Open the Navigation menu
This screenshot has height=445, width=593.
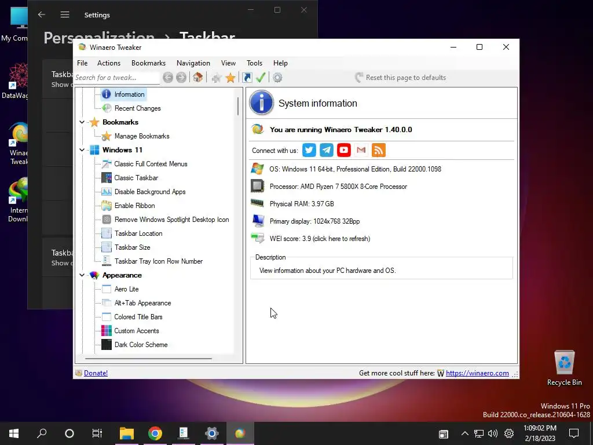pos(193,63)
